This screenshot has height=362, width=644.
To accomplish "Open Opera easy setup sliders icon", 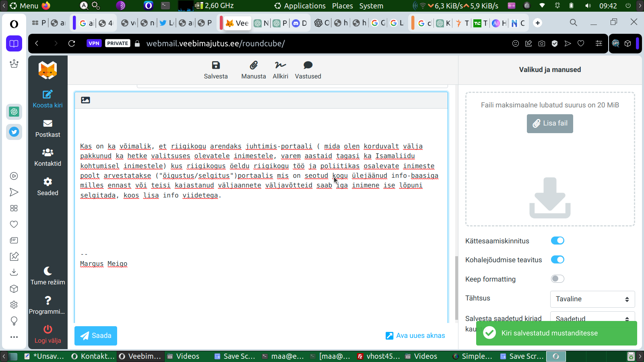I will [599, 43].
